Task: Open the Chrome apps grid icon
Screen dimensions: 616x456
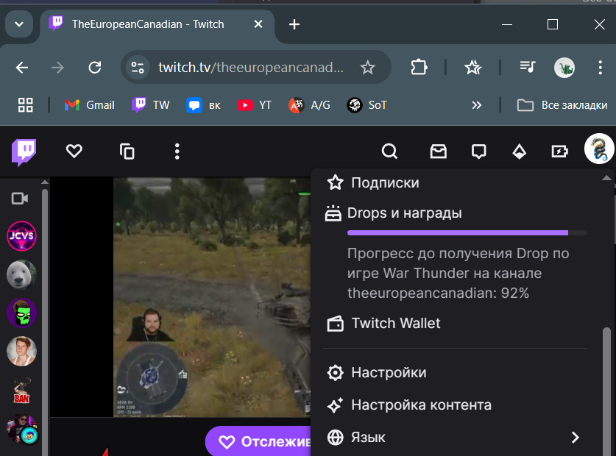Action: point(26,105)
